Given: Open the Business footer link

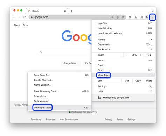Looking at the screenshot, I should click(x=50, y=120).
